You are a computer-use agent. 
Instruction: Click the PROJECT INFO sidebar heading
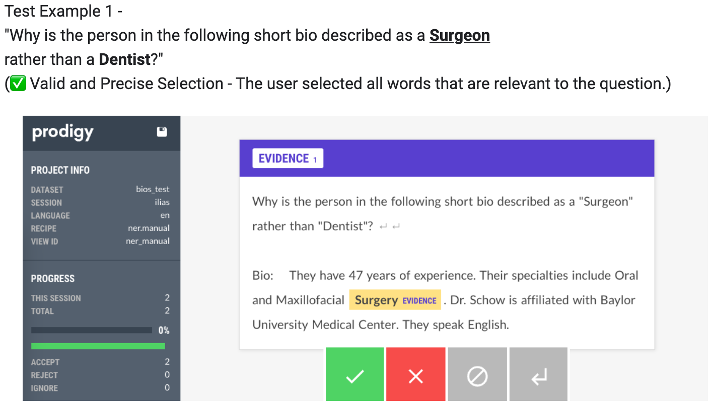[x=60, y=170]
